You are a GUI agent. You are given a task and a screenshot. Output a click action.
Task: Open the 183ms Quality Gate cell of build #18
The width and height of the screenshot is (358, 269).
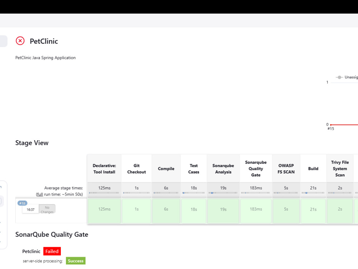click(x=256, y=211)
